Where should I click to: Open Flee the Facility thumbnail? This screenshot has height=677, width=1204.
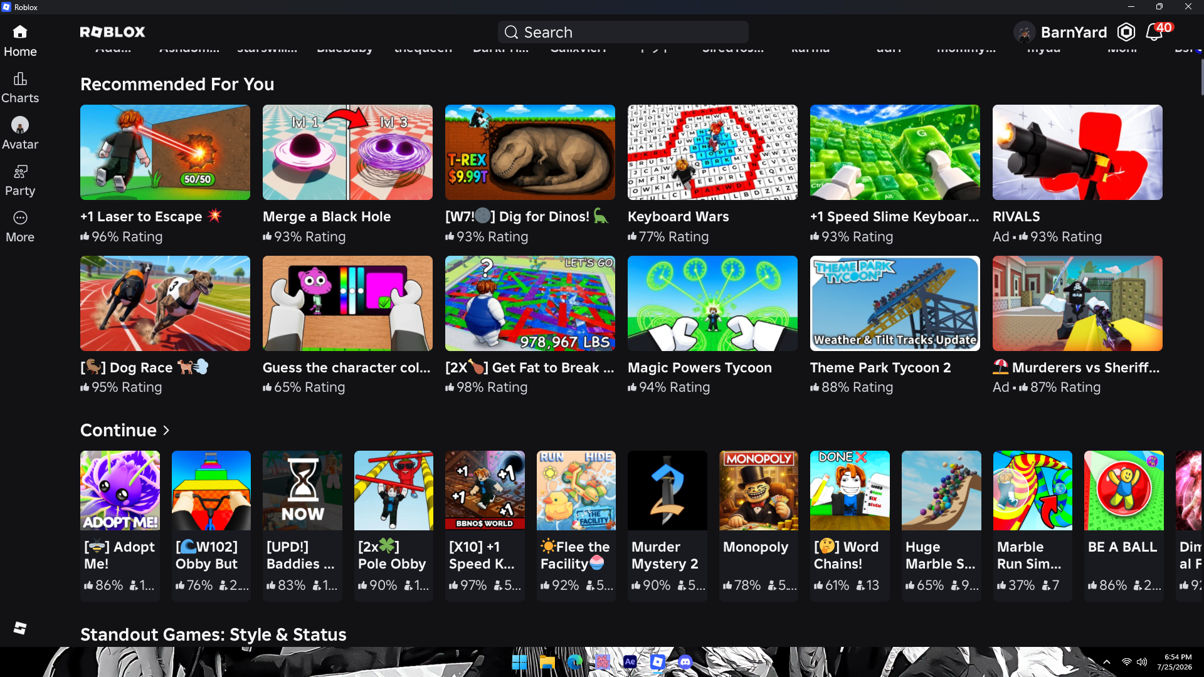[x=576, y=490]
